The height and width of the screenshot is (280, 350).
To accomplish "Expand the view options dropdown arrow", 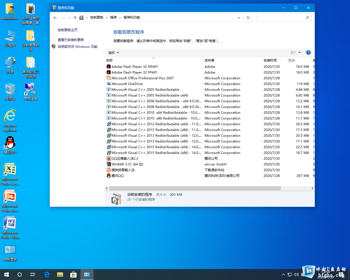I will pyautogui.click(x=299, y=52).
